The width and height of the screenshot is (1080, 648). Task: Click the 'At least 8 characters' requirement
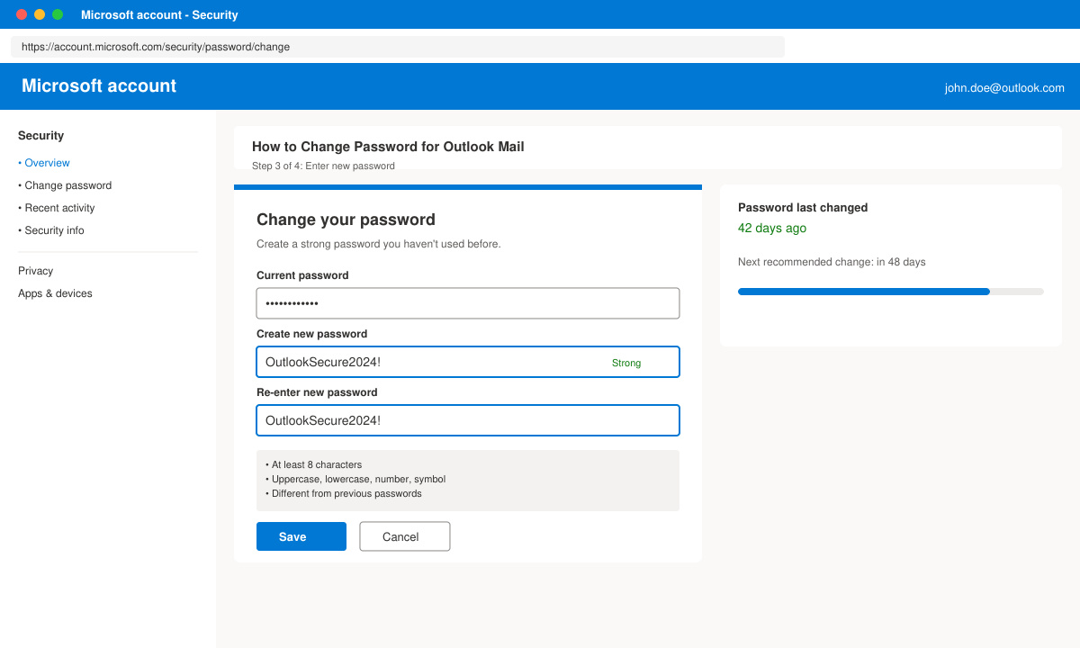(314, 465)
